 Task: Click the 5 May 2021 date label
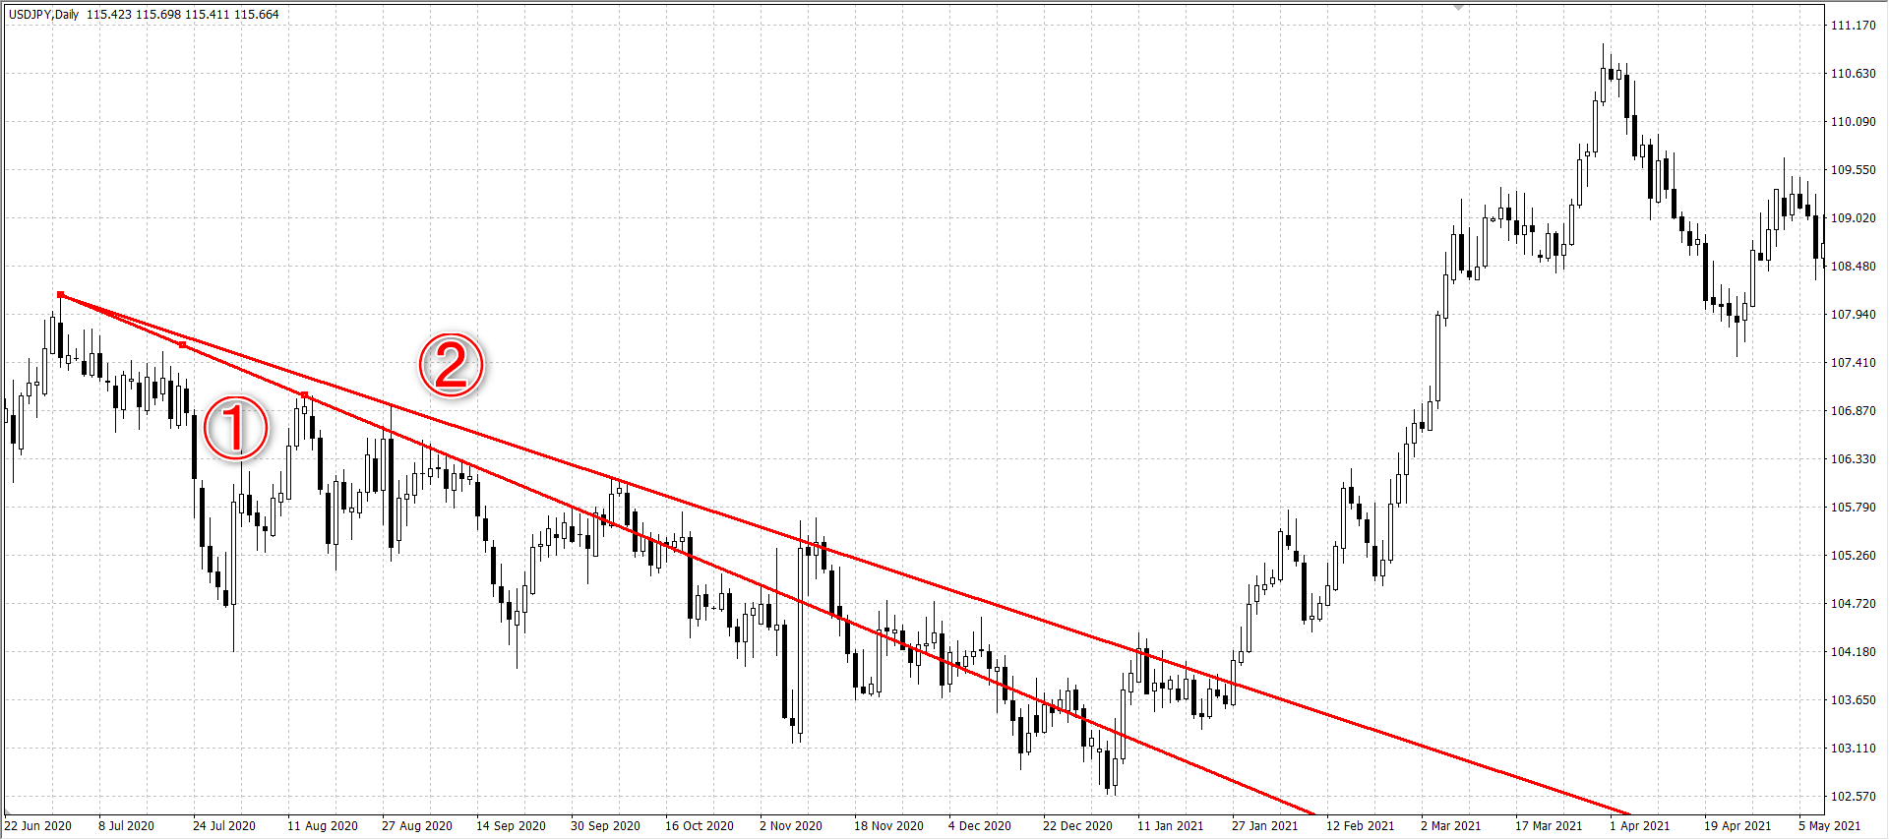[1829, 826]
